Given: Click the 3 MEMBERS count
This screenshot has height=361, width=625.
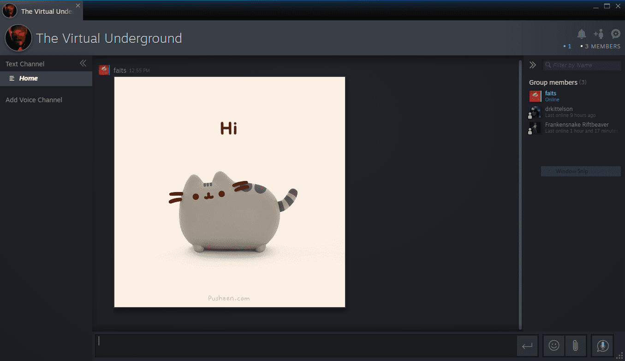Looking at the screenshot, I should [601, 47].
